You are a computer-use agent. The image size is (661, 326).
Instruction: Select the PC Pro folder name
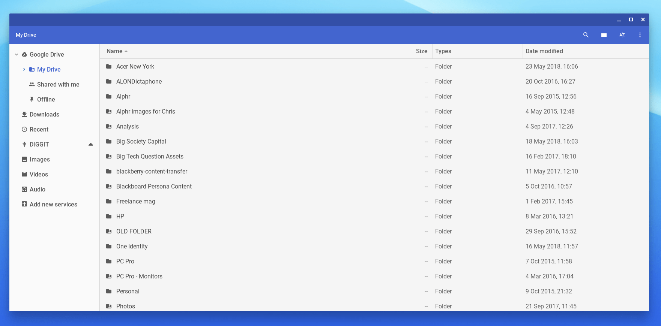[x=125, y=261]
